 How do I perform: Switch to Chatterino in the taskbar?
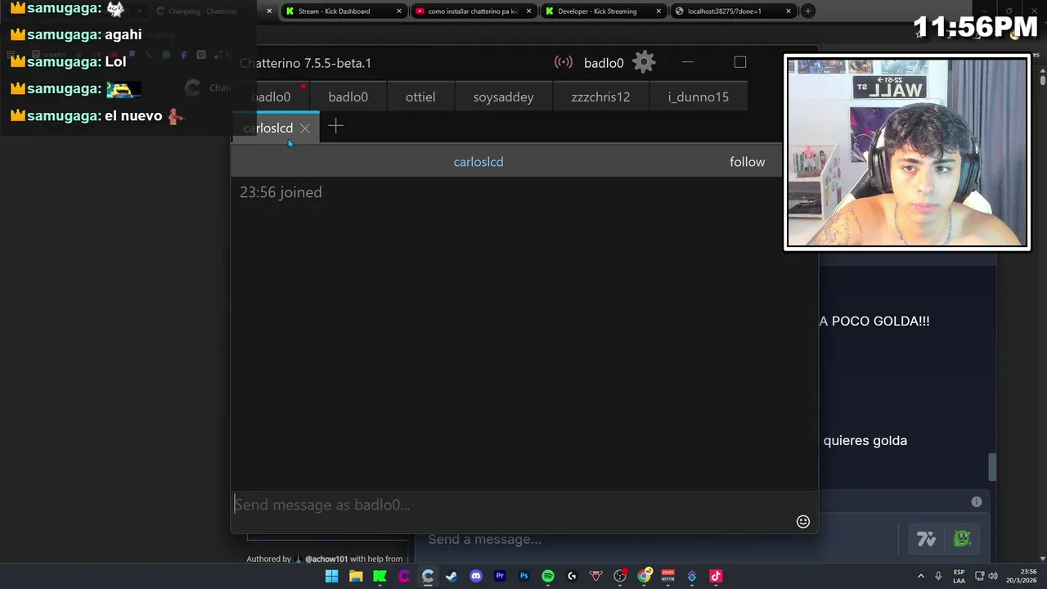click(x=428, y=576)
